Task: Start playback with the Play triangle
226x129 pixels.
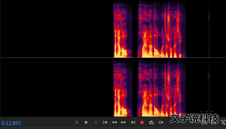Action: click(x=86, y=122)
